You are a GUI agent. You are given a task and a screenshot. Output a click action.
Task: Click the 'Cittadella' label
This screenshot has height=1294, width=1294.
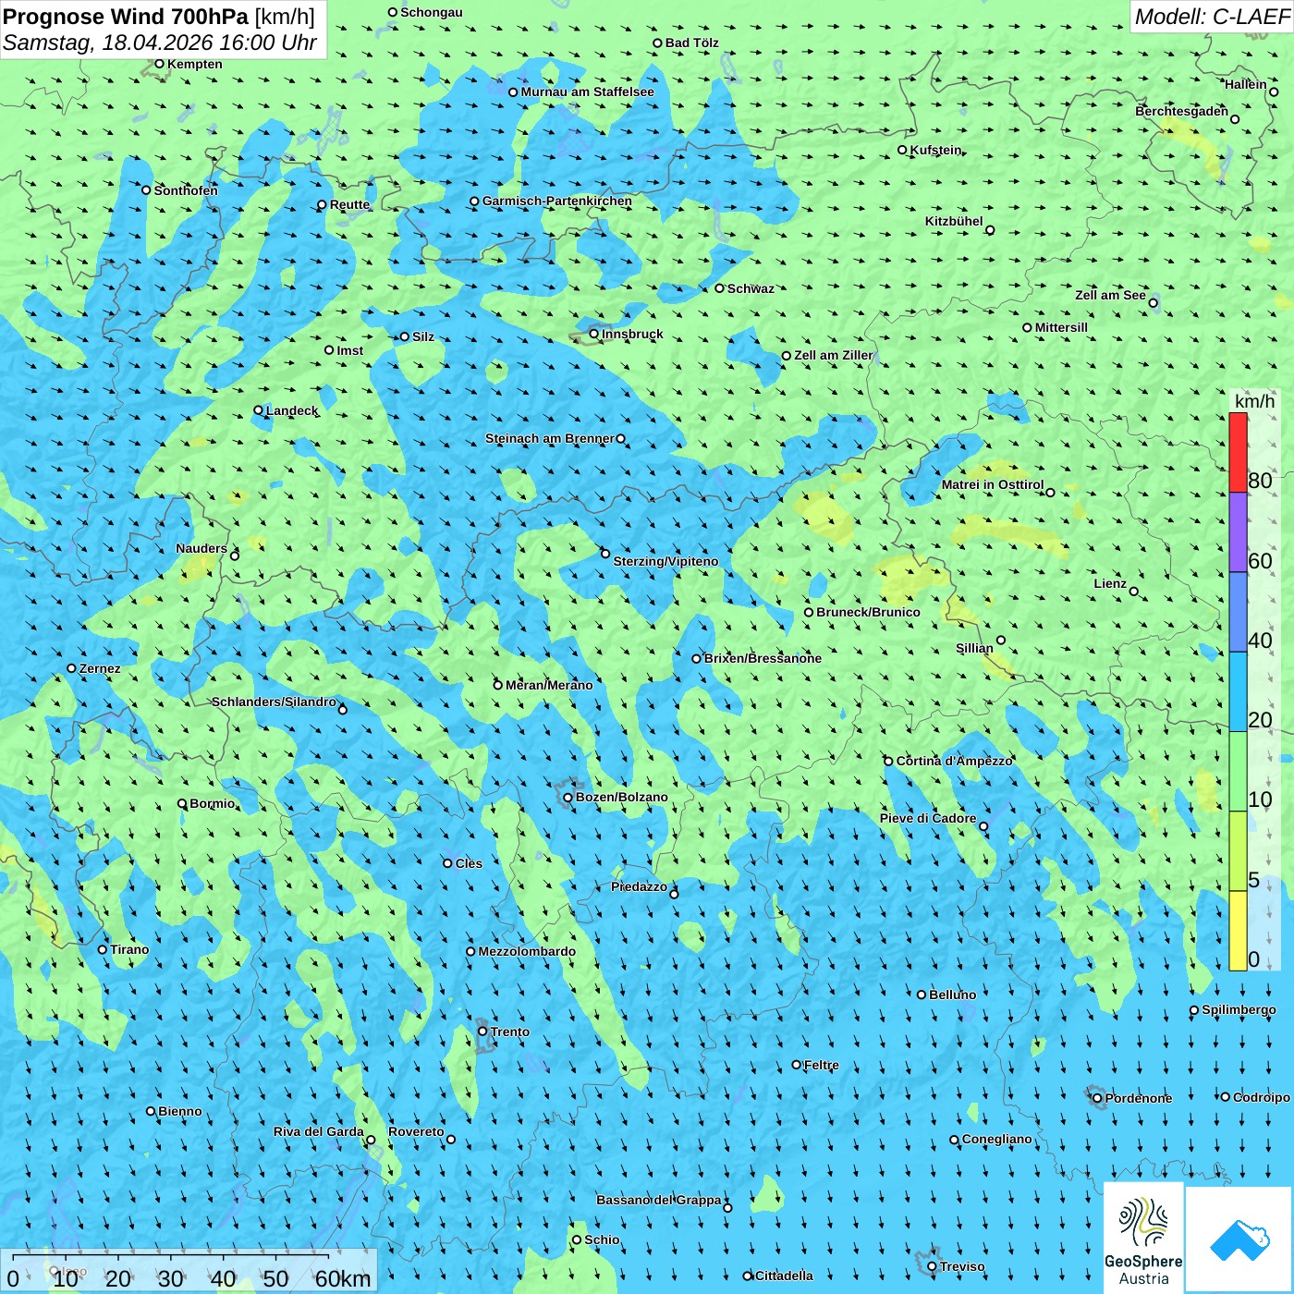pyautogui.click(x=785, y=1276)
